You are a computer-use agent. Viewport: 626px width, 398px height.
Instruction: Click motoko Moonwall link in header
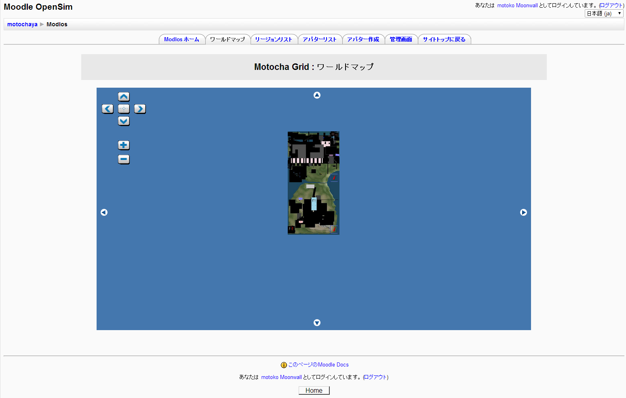tap(517, 5)
